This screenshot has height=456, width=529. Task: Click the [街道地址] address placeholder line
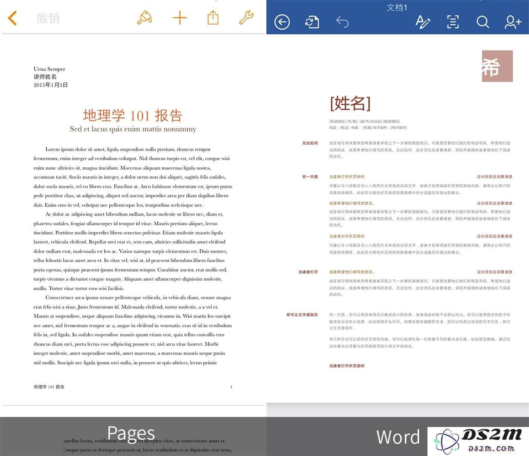click(364, 121)
